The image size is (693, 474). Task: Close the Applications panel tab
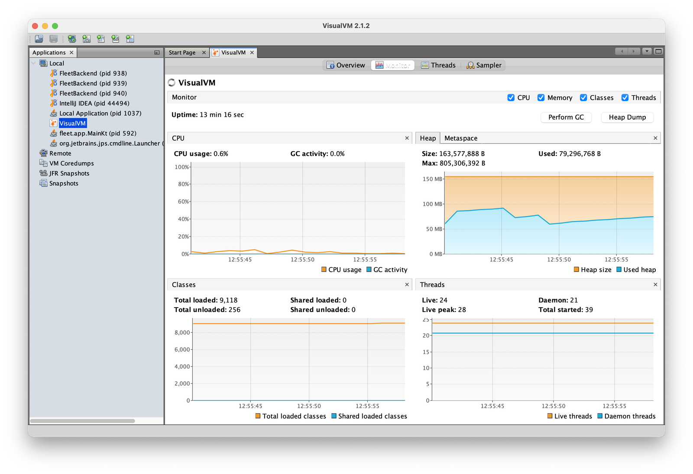pyautogui.click(x=71, y=52)
